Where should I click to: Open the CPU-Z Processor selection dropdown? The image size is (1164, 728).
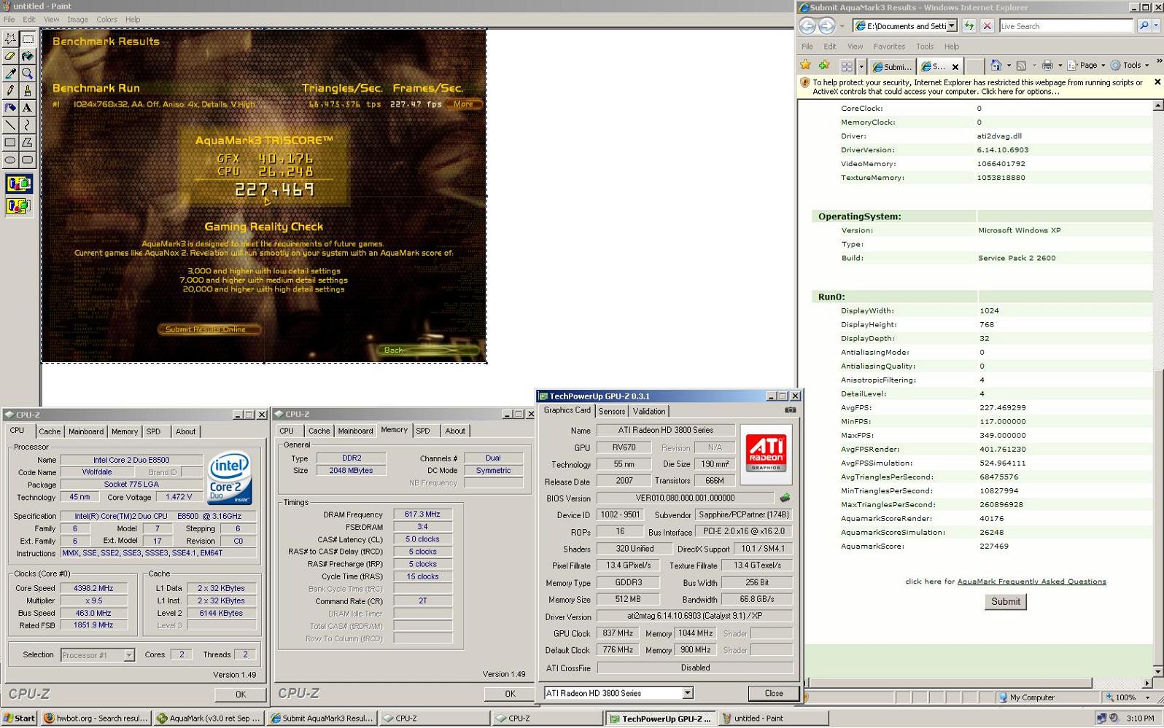(x=128, y=655)
